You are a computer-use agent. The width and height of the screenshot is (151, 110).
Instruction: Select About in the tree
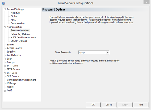(x=10, y=87)
